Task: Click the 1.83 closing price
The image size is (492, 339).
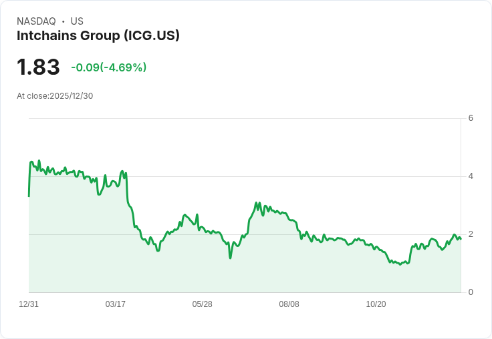Action: pos(38,67)
